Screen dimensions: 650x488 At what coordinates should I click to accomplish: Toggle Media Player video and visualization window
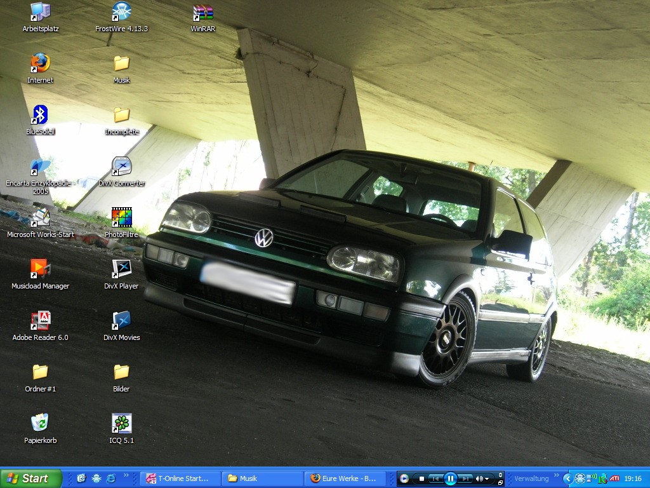click(x=500, y=475)
